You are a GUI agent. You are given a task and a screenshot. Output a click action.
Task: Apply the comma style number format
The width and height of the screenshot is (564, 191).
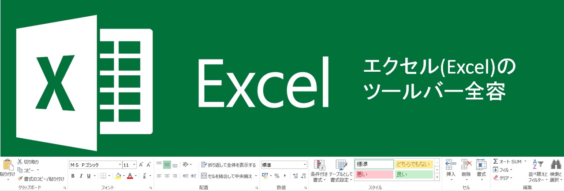(x=285, y=176)
